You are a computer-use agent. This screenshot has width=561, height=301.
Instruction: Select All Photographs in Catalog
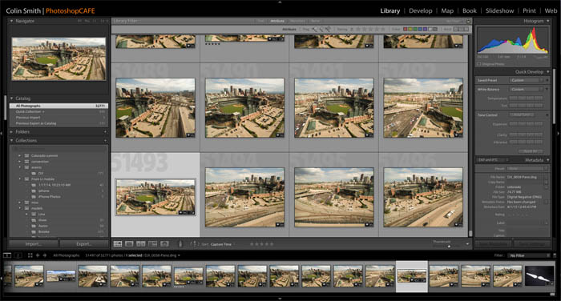tap(59, 106)
